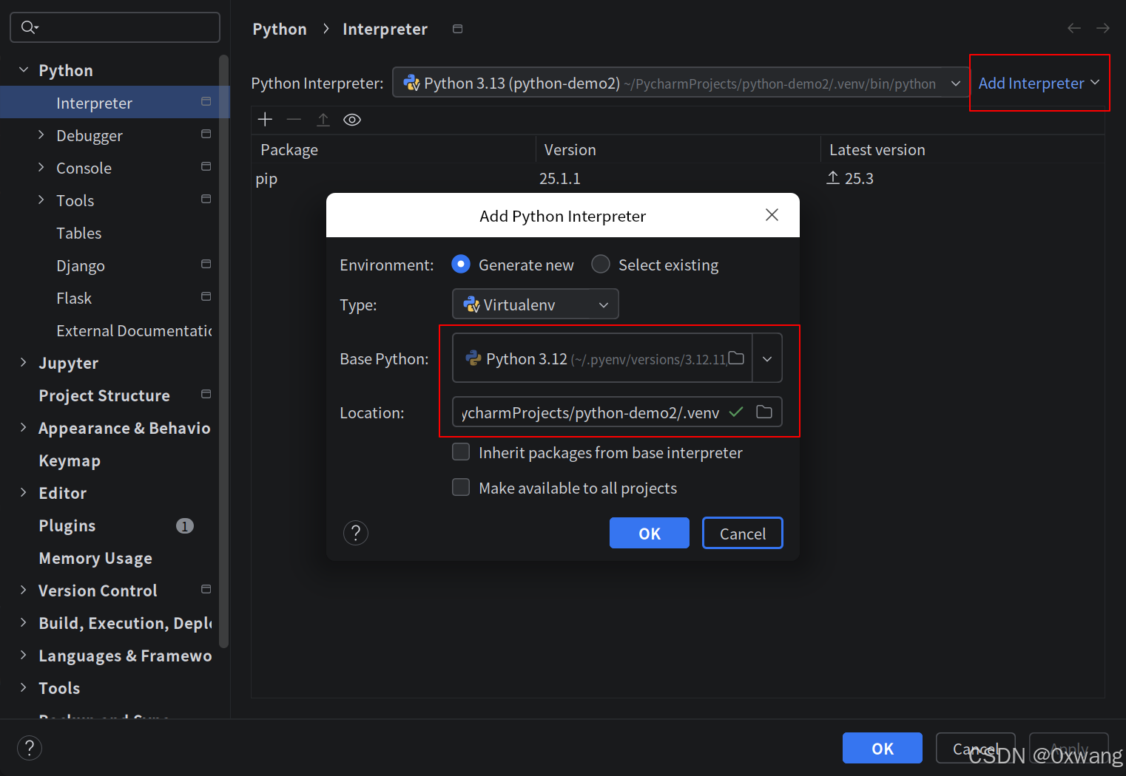Collapse the Python settings section
1126x776 pixels.
coord(24,69)
